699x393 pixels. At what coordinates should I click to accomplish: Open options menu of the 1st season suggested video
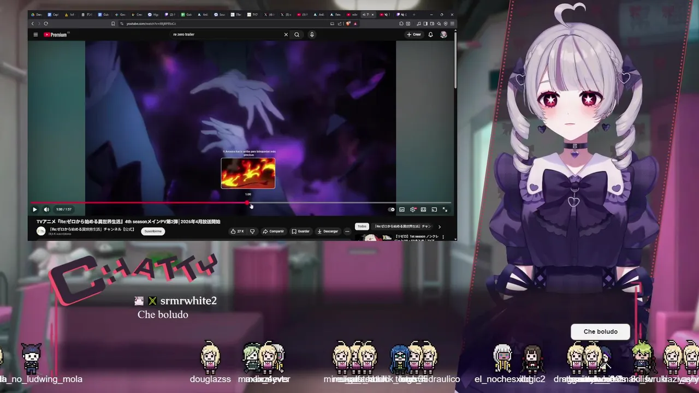click(x=443, y=237)
